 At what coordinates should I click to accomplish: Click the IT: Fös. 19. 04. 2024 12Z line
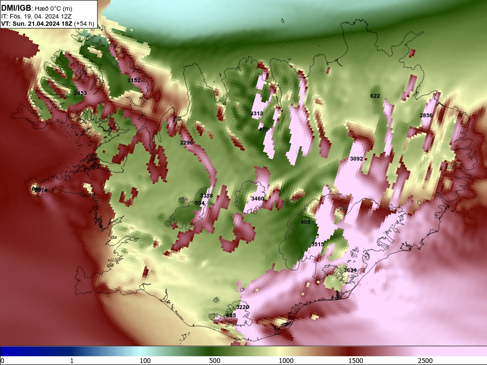tap(36, 17)
